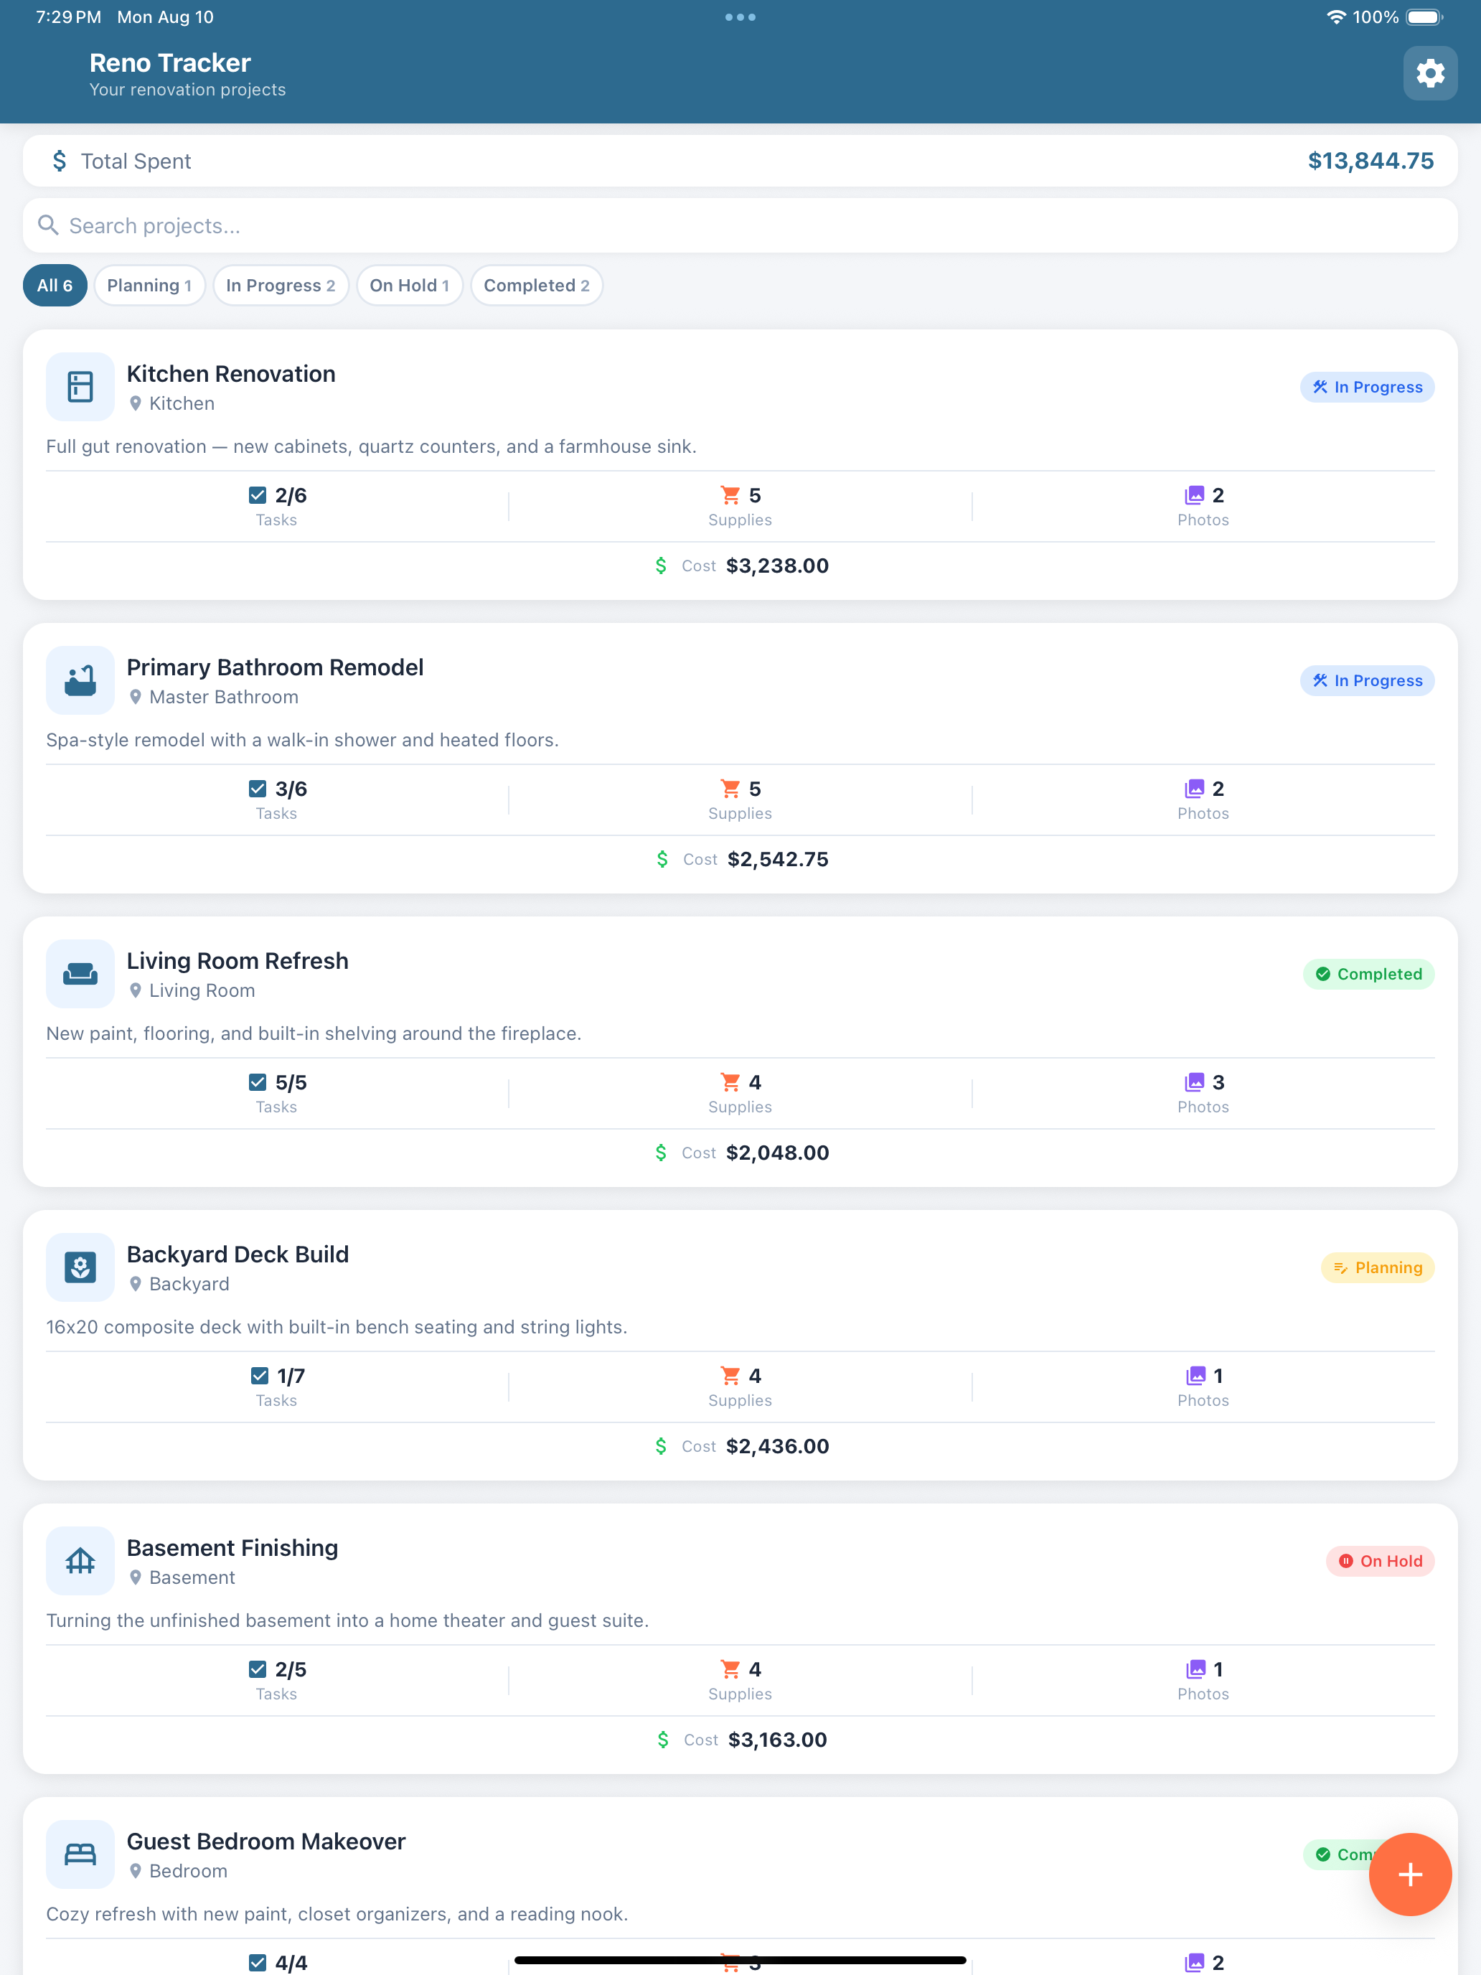Click the battery indicator in status bar

click(x=1424, y=17)
